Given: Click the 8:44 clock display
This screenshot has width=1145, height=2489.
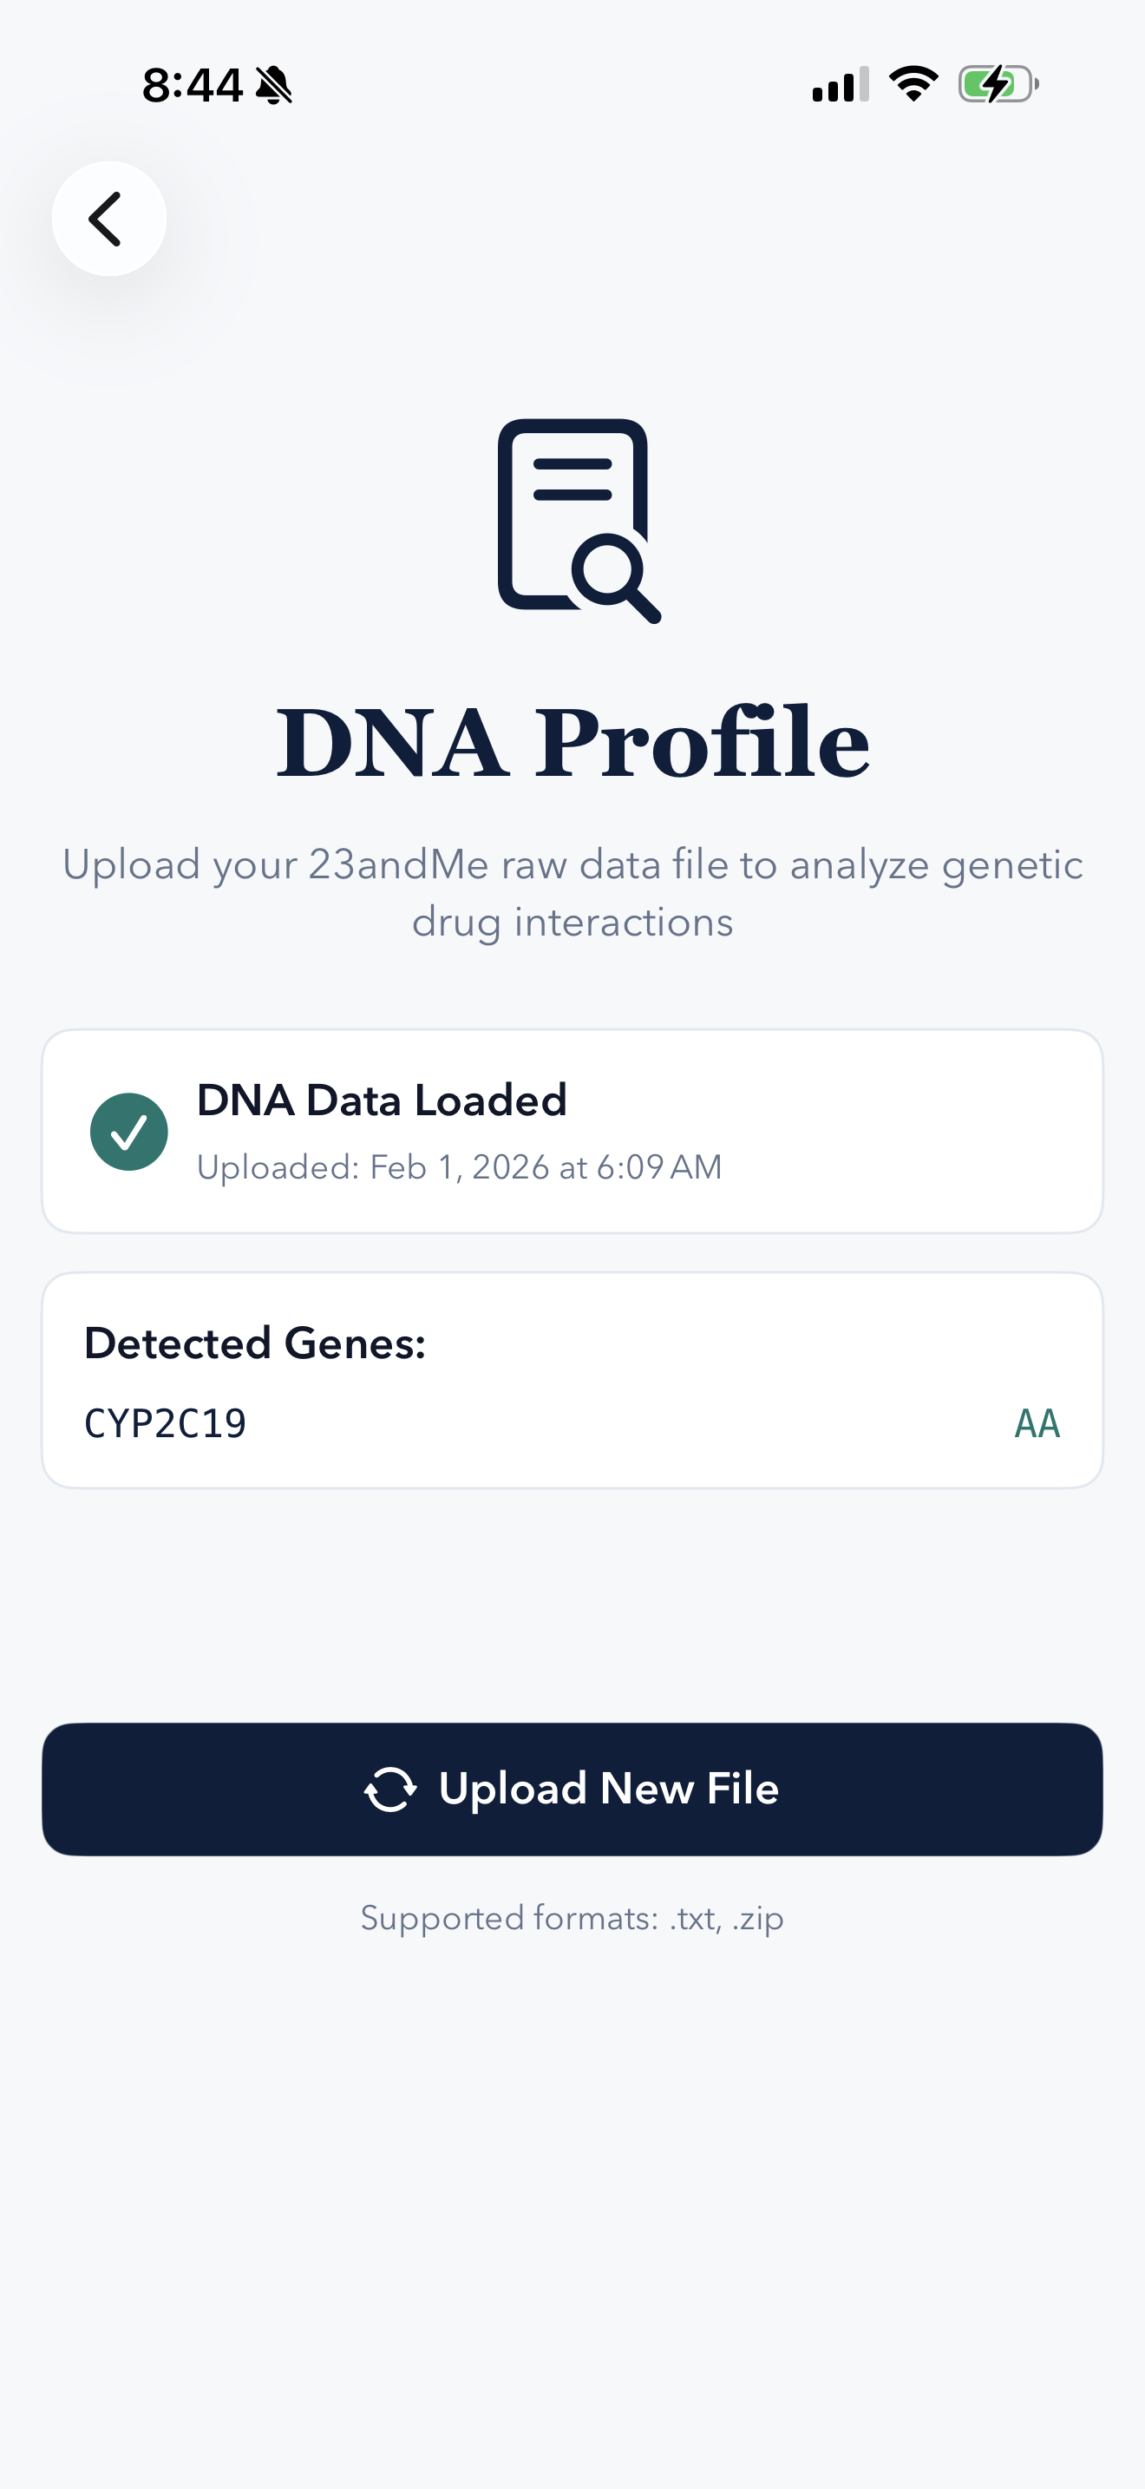Looking at the screenshot, I should pos(191,85).
